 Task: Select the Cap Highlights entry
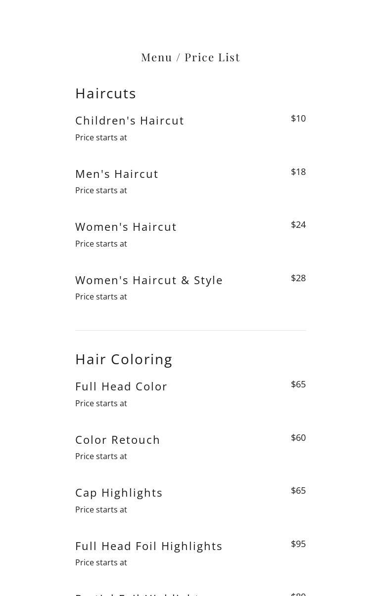pos(119,493)
